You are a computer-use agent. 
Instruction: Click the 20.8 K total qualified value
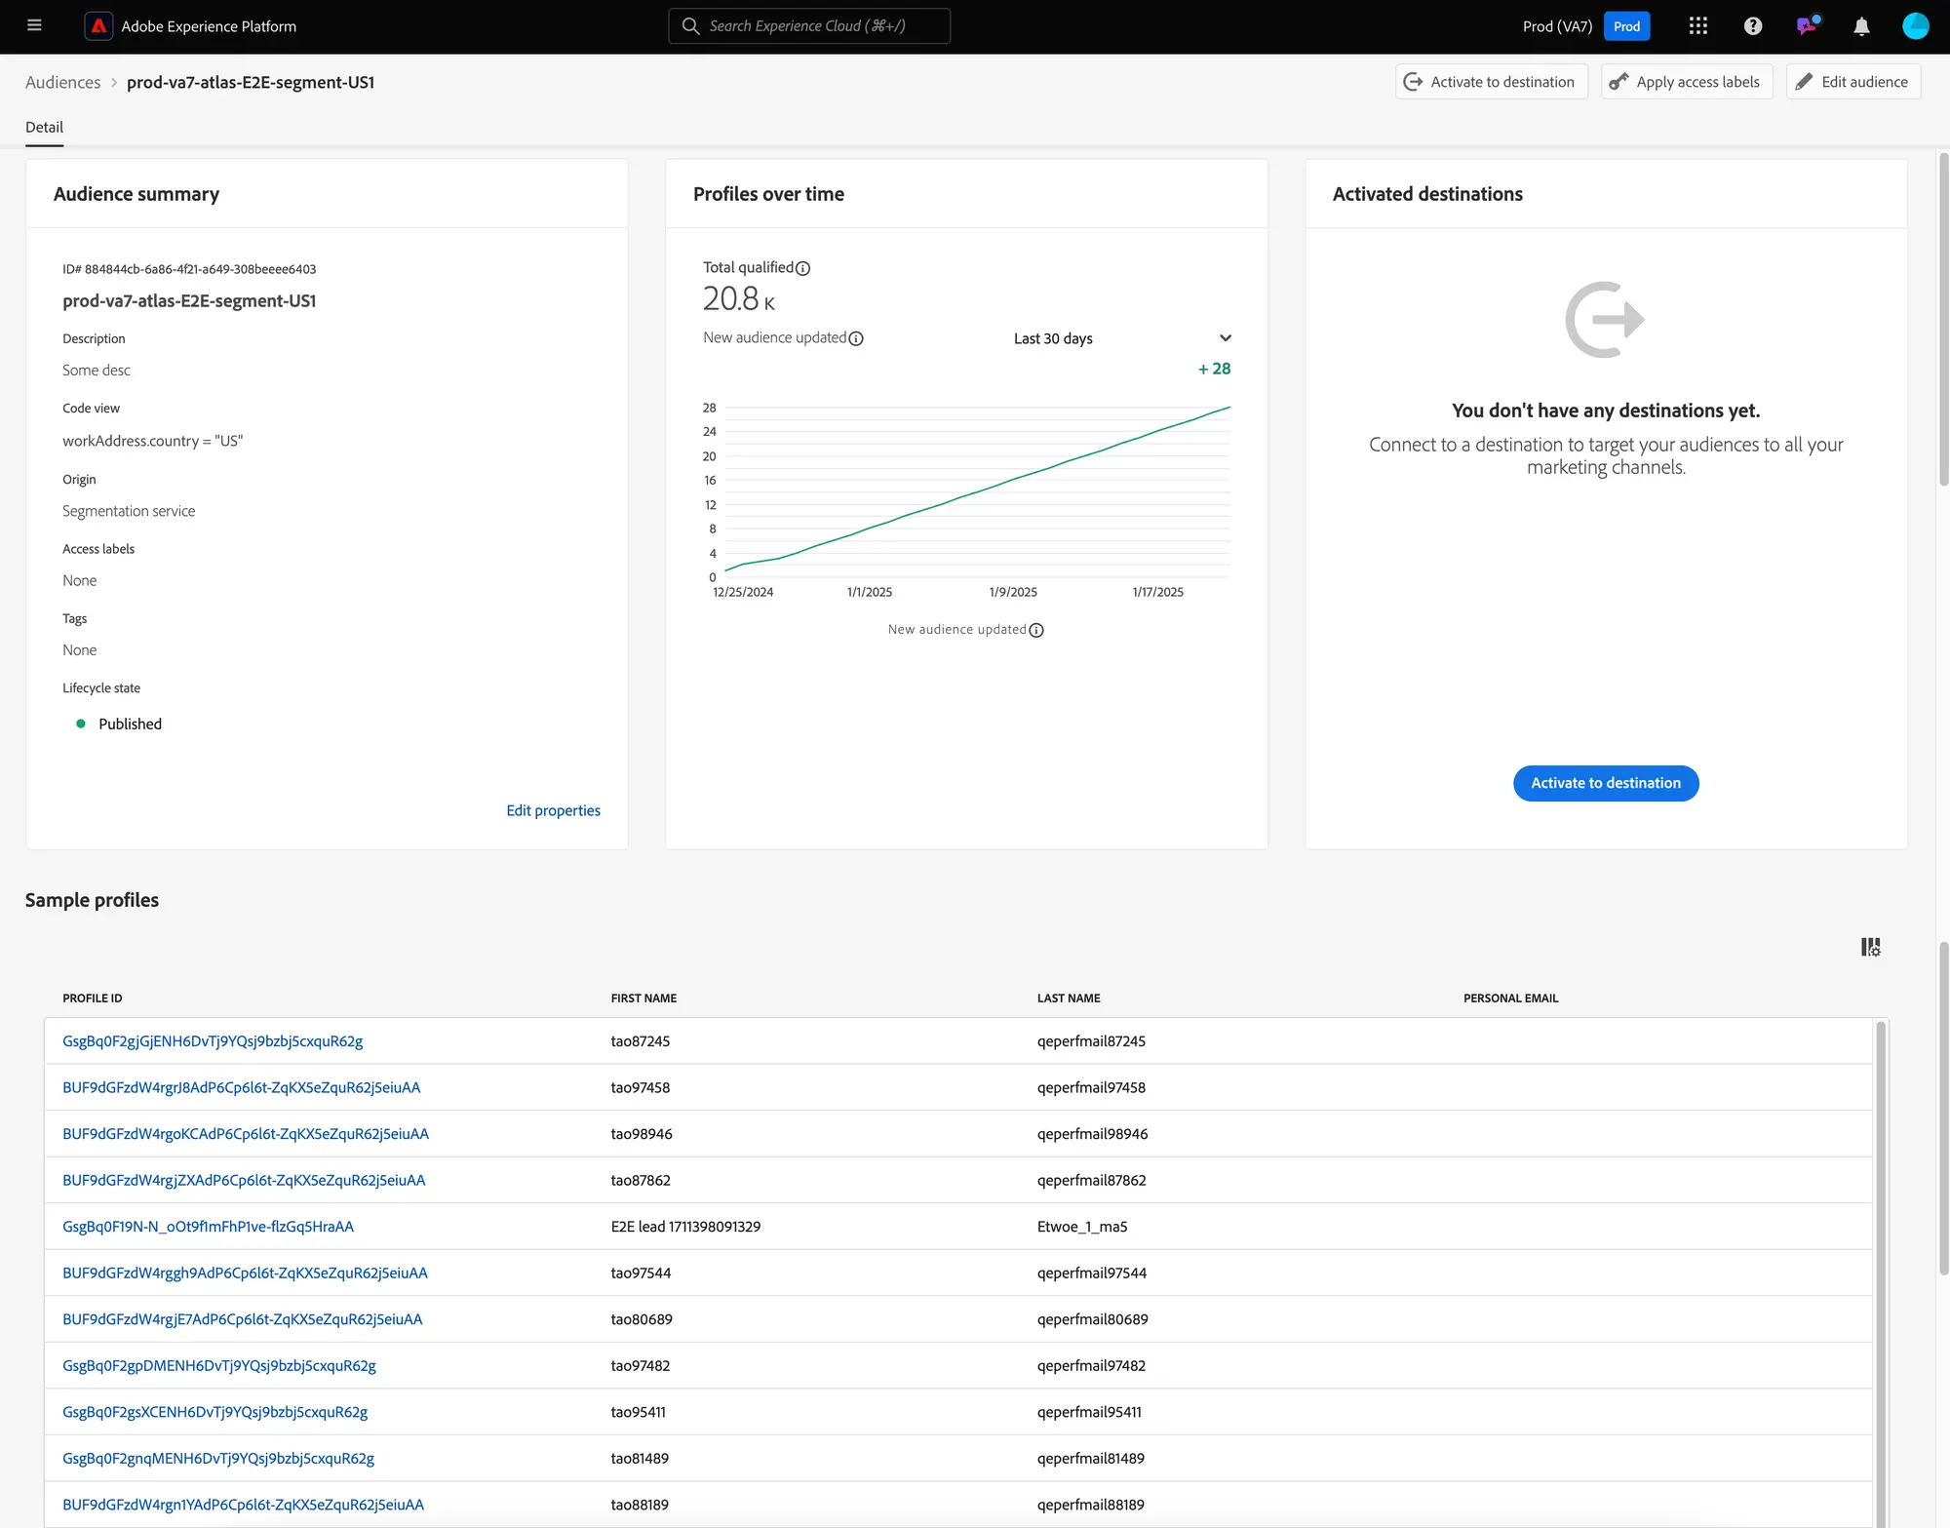click(739, 298)
